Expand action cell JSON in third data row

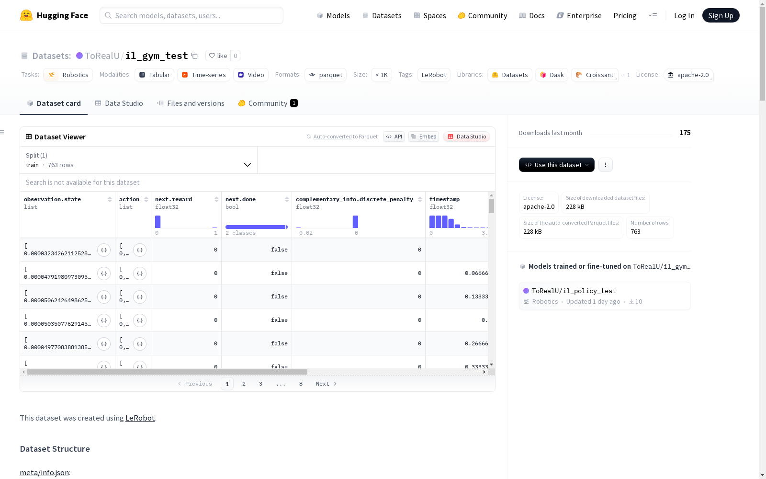click(140, 297)
